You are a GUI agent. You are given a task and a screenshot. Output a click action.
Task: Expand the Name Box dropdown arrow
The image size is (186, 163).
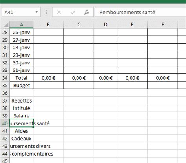coord(36,12)
